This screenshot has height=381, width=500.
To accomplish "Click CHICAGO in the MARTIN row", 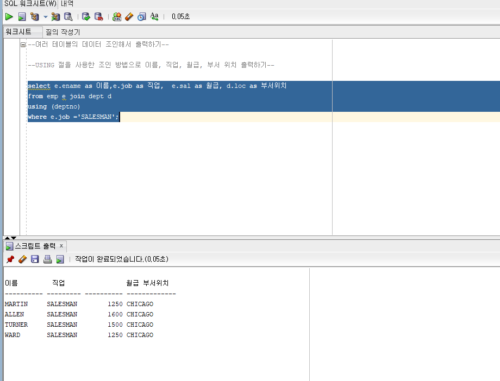I will click(140, 304).
